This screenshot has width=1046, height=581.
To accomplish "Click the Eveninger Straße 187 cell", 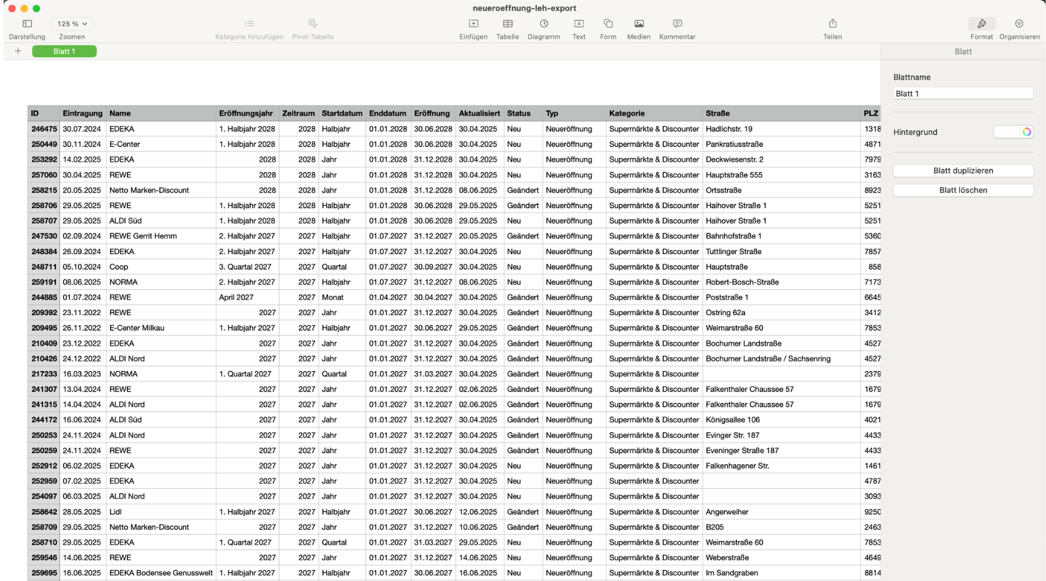I will (781, 451).
